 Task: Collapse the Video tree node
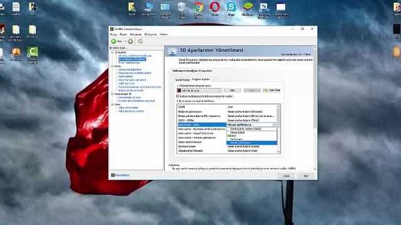tap(112, 104)
